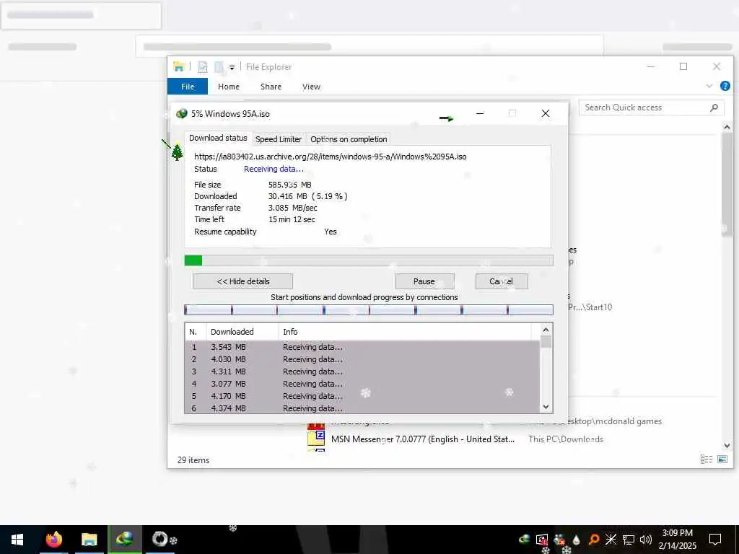The height and width of the screenshot is (554, 739).
Task: Open the Windows Start menu
Action: [x=17, y=540]
